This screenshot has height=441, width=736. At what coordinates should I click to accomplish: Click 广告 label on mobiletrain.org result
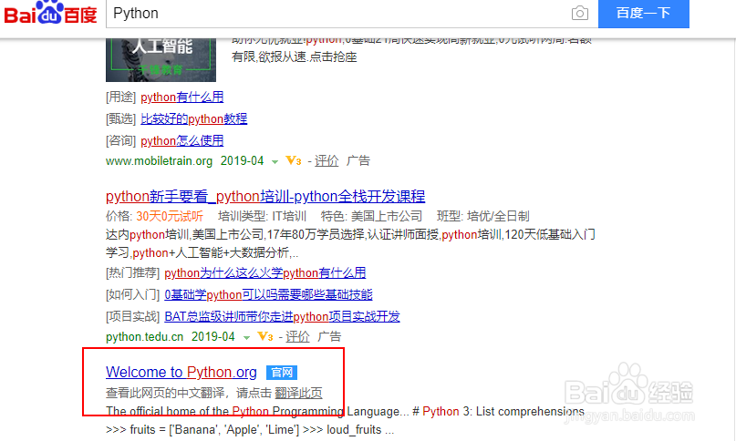[358, 161]
